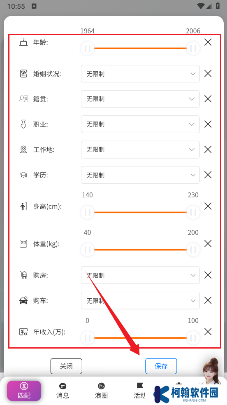Open the 购房 housing dropdown
This screenshot has height=405, width=227.
tap(140, 275)
